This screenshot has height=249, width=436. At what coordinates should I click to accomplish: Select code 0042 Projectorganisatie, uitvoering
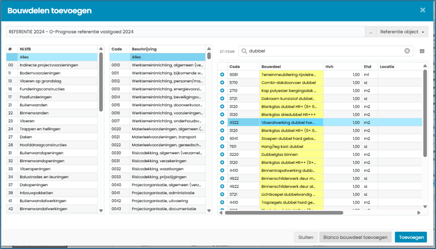(158, 201)
